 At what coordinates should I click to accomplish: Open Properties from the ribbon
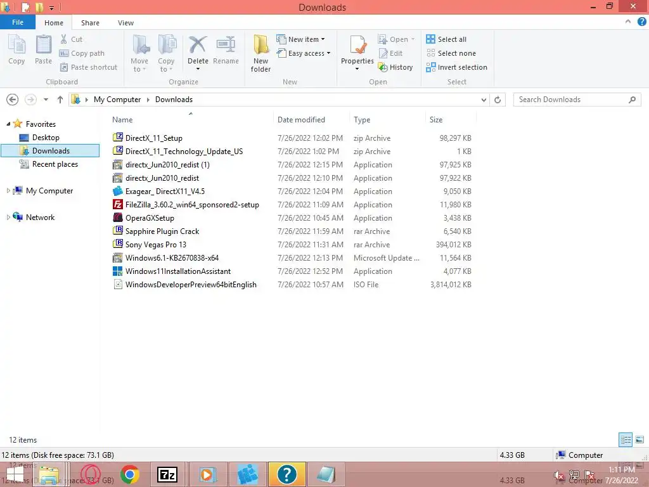(357, 52)
